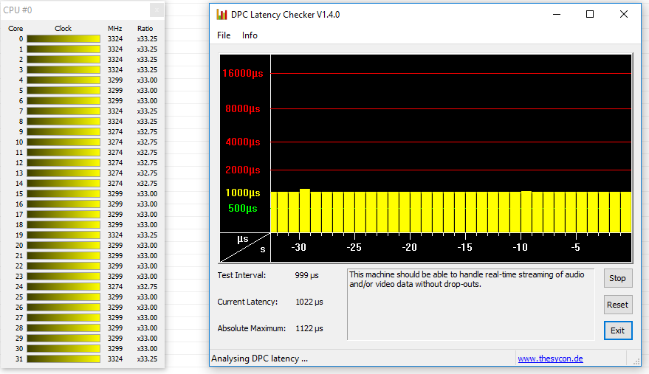Click the Core 31 clock bar

[x=63, y=359]
